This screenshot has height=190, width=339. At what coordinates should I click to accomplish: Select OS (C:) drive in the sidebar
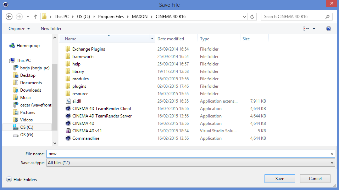click(x=27, y=127)
